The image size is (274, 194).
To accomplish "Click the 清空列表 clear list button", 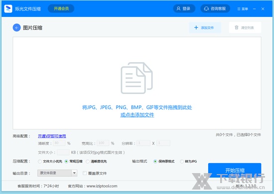I will click(x=245, y=27).
